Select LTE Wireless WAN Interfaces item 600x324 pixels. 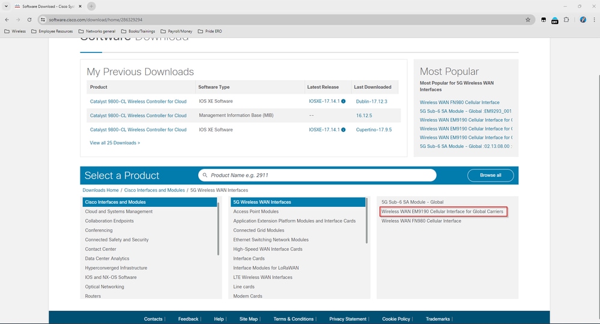point(263,277)
